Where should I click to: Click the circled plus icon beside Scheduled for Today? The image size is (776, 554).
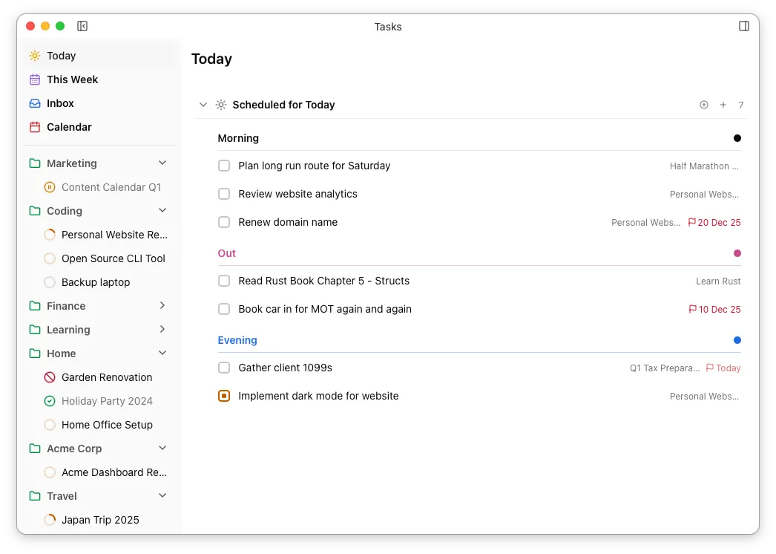point(704,105)
